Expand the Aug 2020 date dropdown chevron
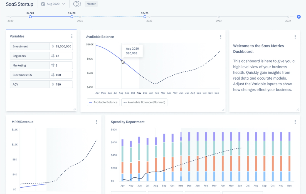Viewport: 306px width, 194px height. 64,4
